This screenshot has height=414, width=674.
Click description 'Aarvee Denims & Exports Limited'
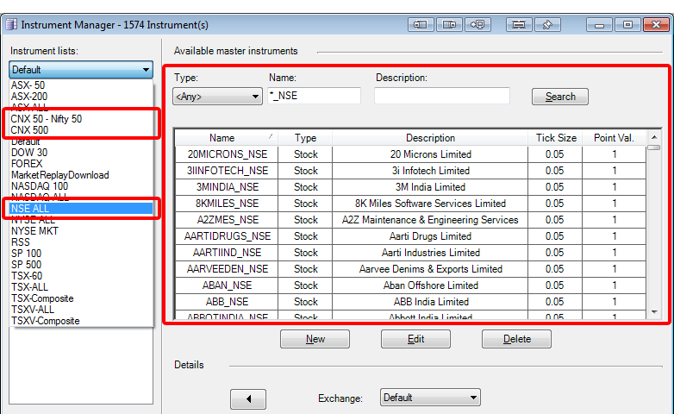click(430, 268)
